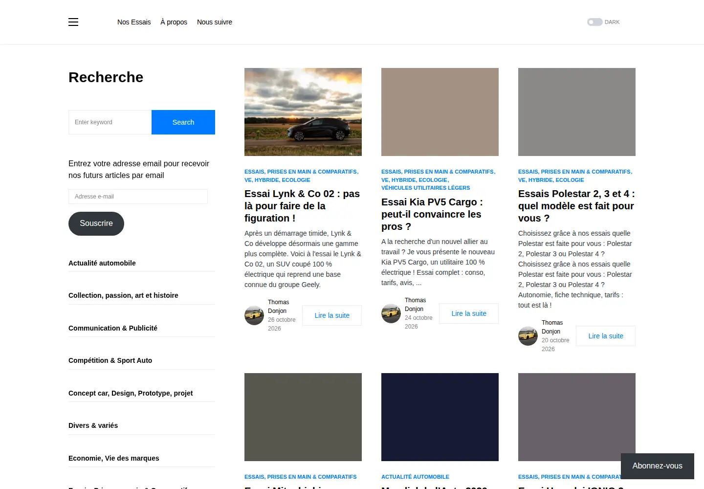Screen dimensions: 704x489
Task: Click the Enter keyword search field
Action: click(x=110, y=122)
